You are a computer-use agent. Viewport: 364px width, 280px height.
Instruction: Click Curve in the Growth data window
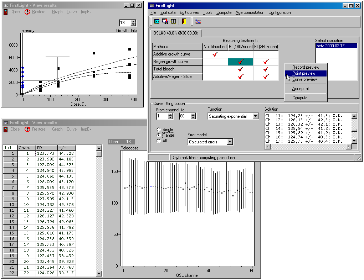click(x=72, y=12)
